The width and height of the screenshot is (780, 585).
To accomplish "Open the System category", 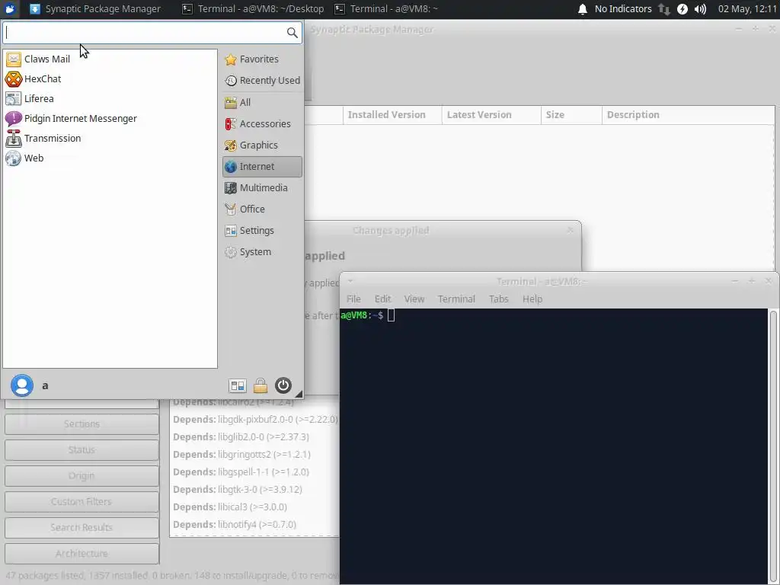I will 262,252.
